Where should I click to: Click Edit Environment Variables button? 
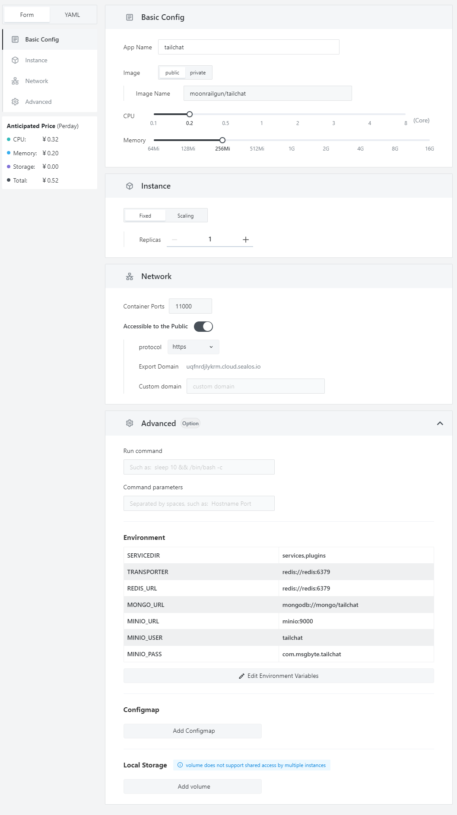pos(279,676)
